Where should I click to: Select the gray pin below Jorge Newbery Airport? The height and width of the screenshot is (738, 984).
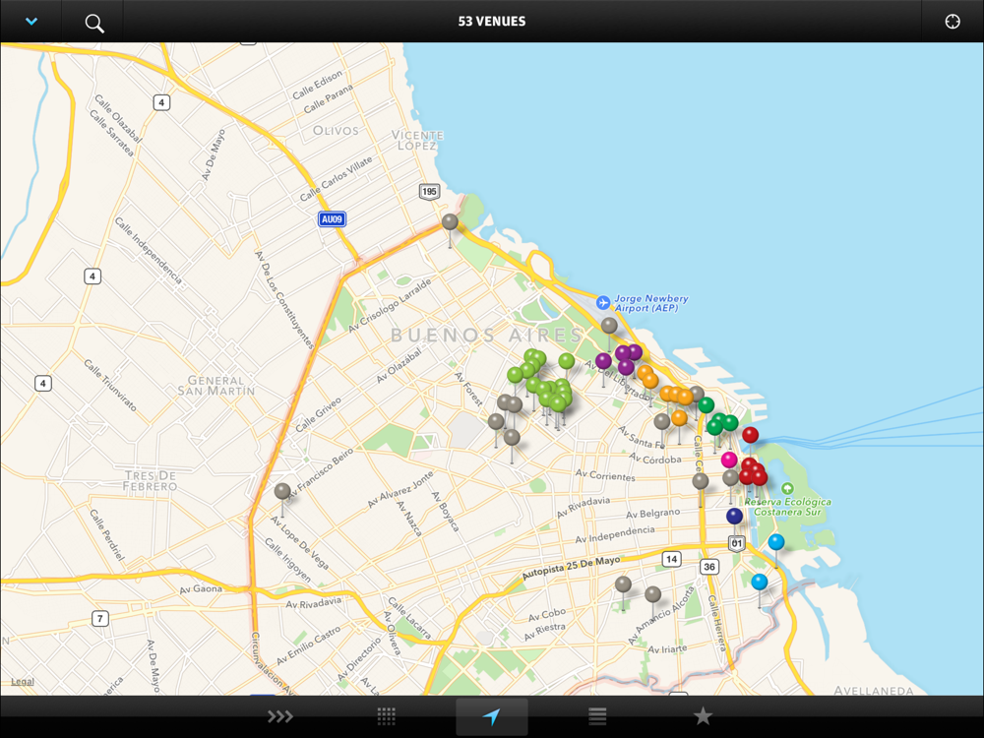pyautogui.click(x=609, y=325)
